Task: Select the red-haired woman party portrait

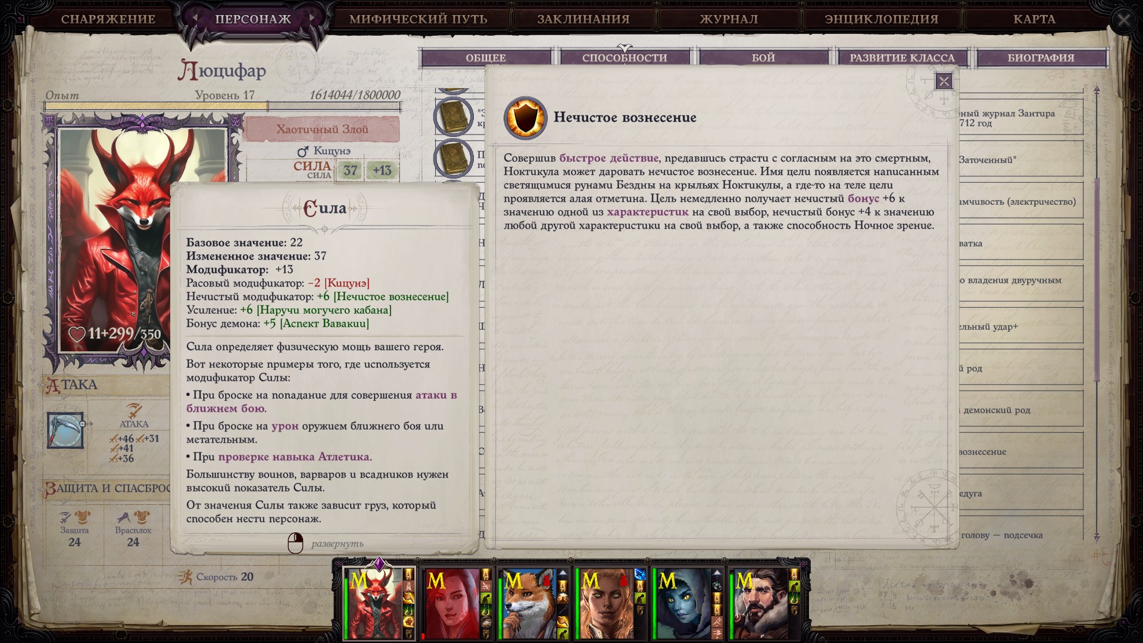Action: 452,603
